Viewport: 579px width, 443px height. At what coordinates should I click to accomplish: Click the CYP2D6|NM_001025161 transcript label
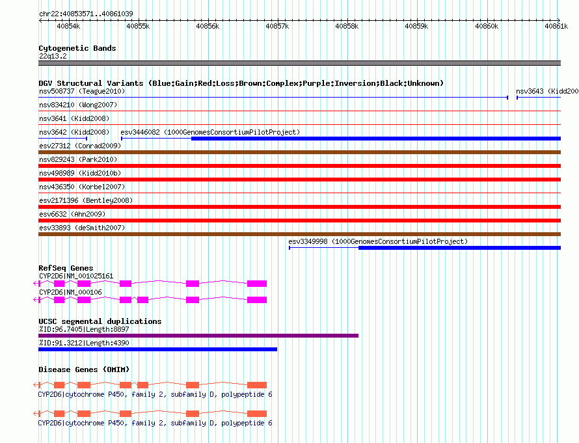click(76, 276)
